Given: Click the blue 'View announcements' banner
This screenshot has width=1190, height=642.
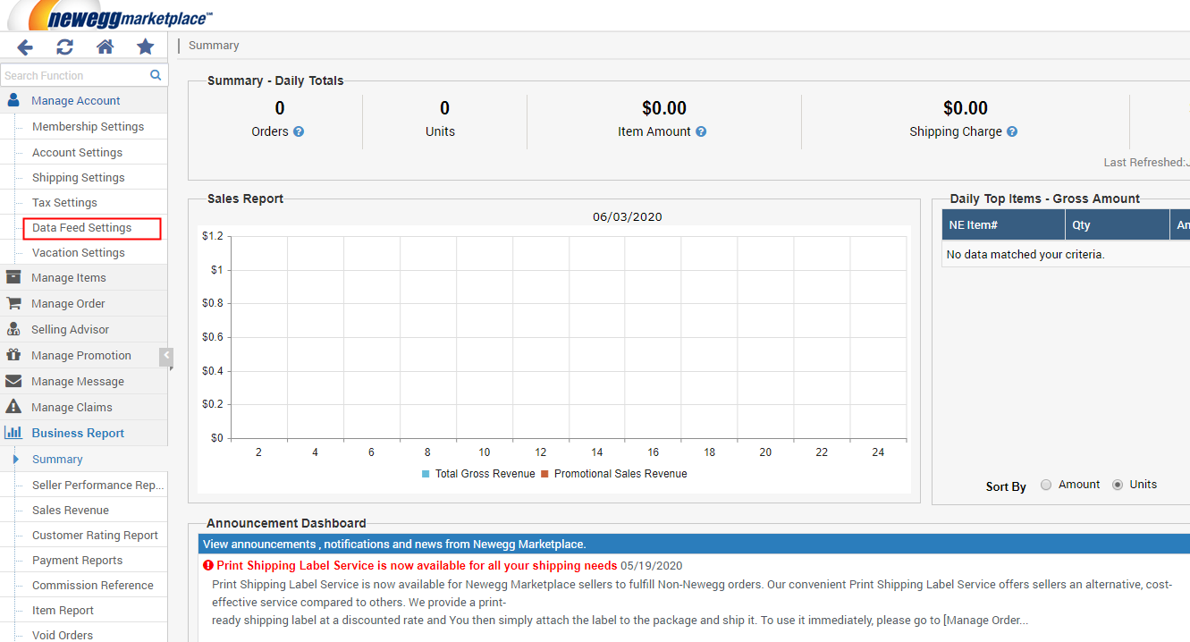Looking at the screenshot, I should (x=694, y=544).
